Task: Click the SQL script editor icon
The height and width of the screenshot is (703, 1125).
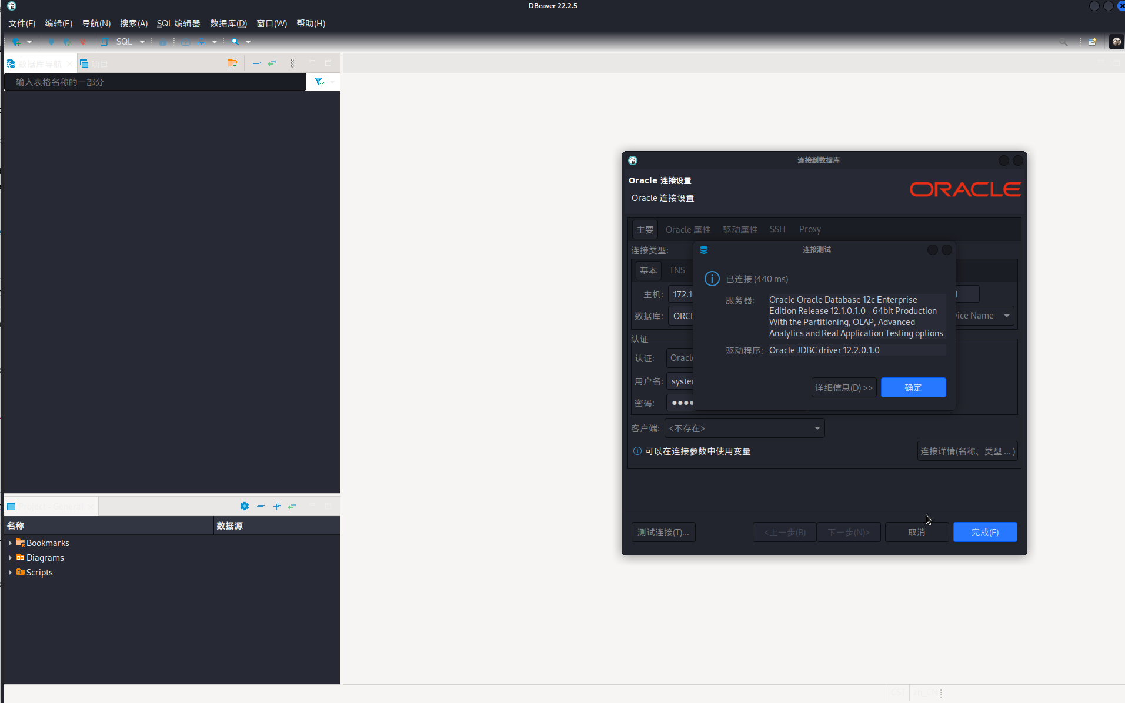Action: tap(104, 42)
